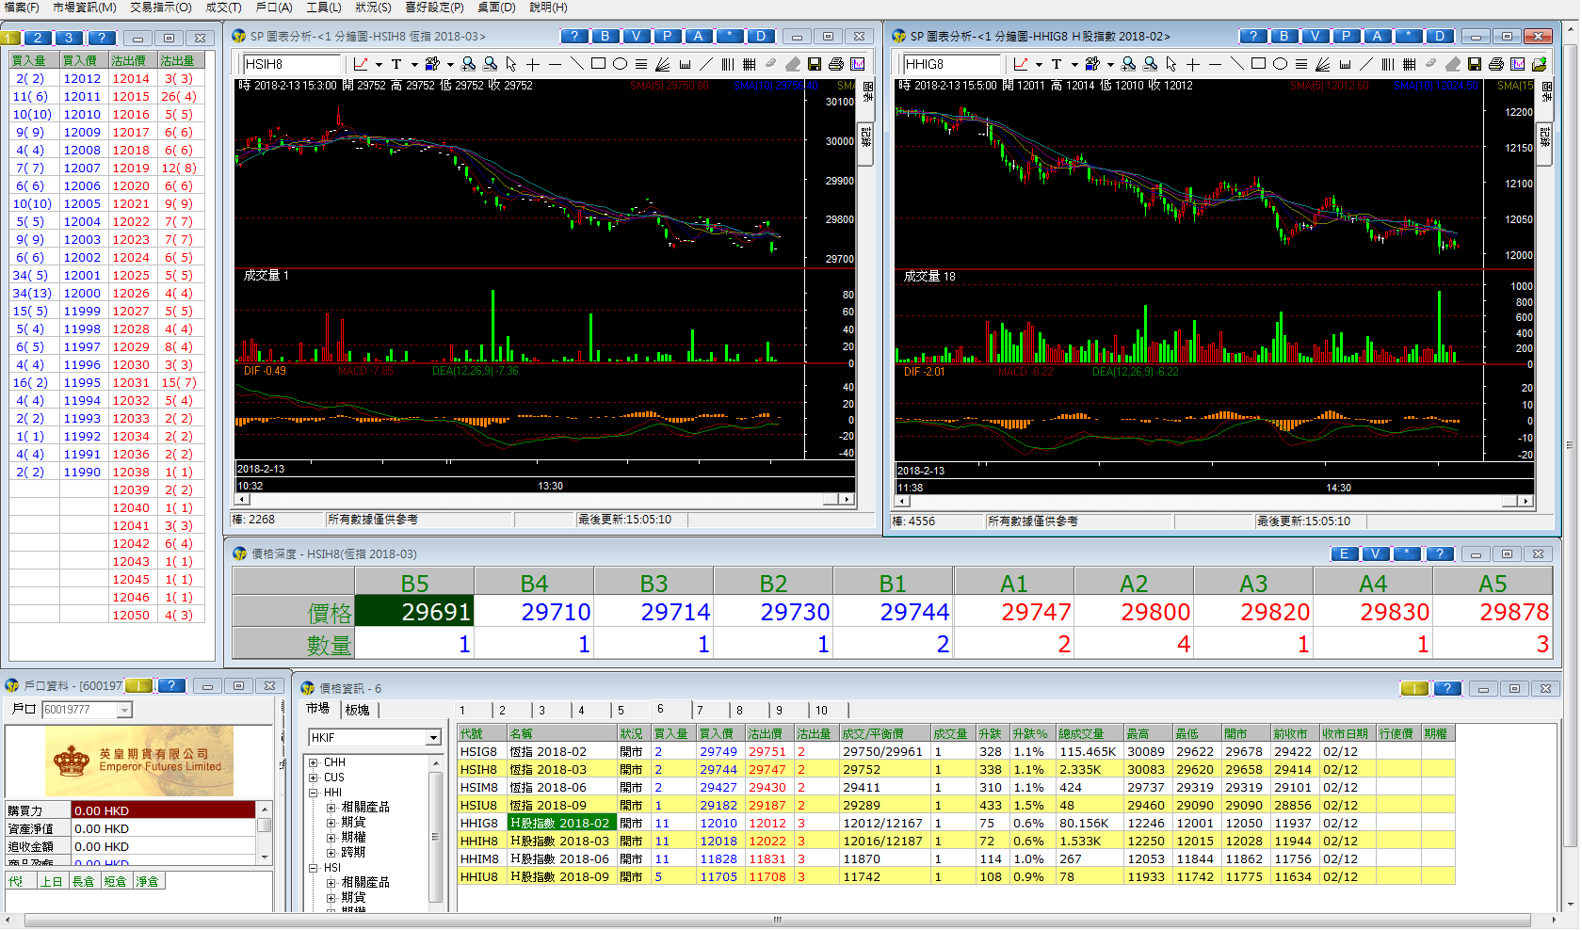Click horizontal scrollbar under HSIH8 chart
This screenshot has height=930, width=1582.
coord(544,500)
